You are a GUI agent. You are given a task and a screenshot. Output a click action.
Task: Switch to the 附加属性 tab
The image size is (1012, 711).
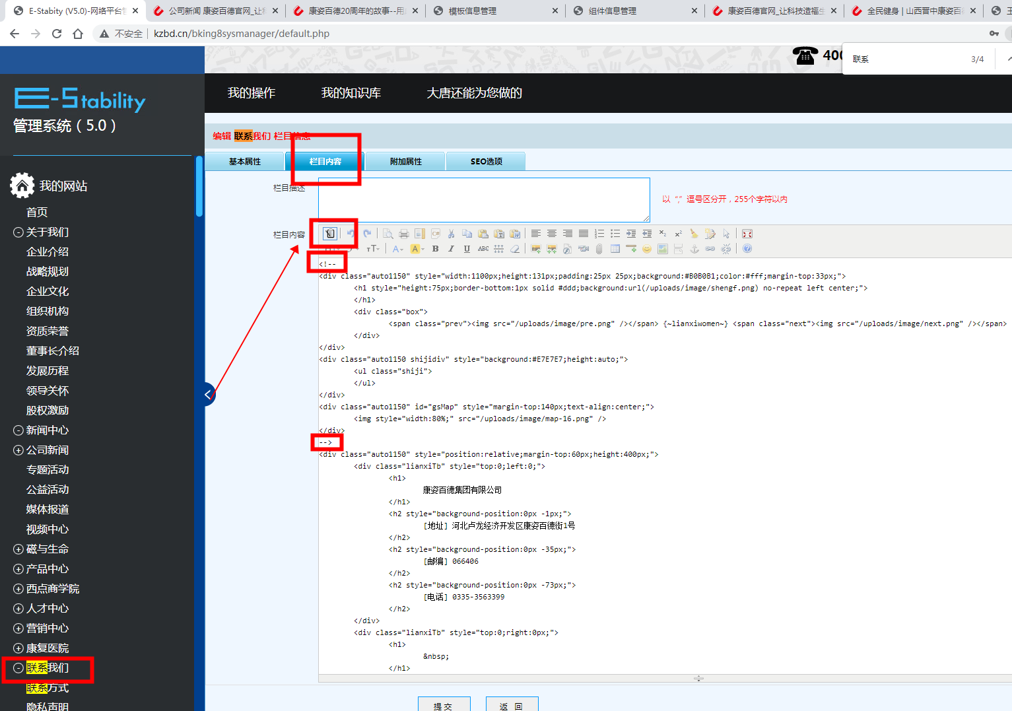point(405,161)
